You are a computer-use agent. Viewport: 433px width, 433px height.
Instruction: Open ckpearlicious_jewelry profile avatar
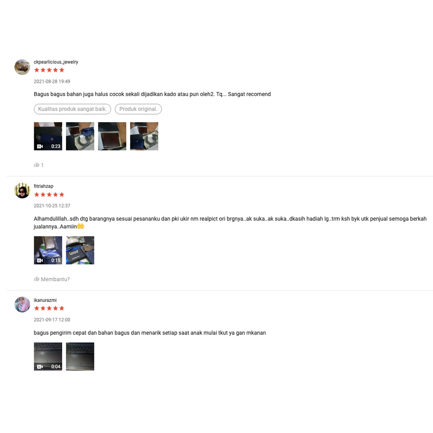point(22,67)
